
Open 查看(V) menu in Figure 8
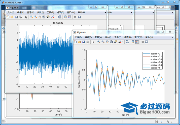pos(98,37)
